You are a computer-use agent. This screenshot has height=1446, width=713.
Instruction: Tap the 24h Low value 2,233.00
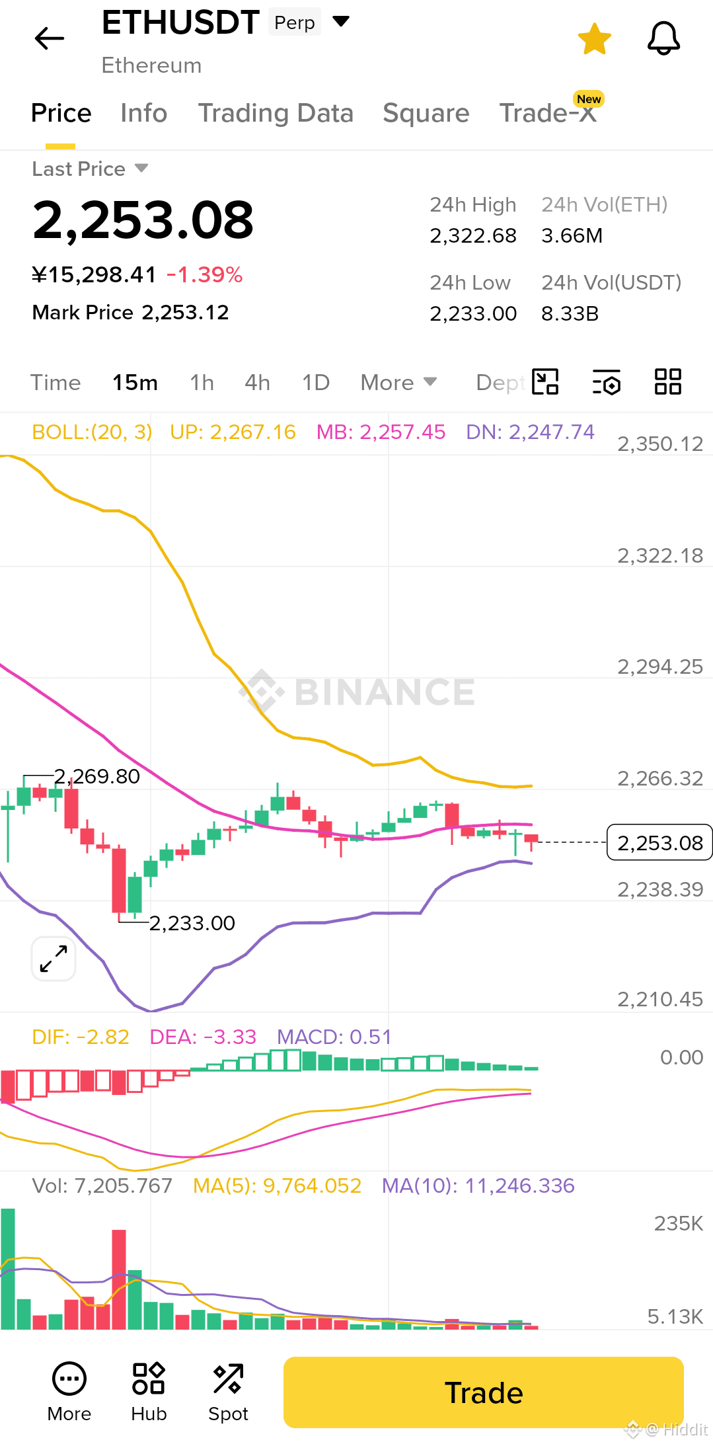(x=473, y=313)
